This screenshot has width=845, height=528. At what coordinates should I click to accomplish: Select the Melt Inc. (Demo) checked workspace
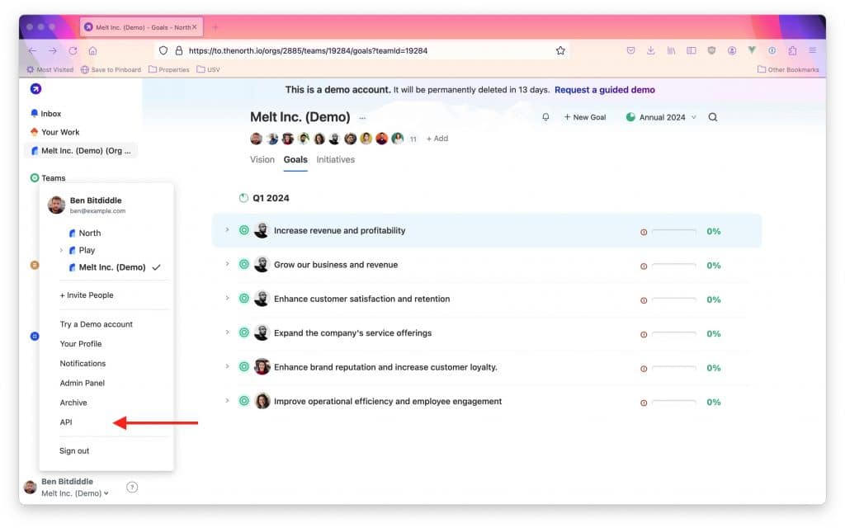112,267
